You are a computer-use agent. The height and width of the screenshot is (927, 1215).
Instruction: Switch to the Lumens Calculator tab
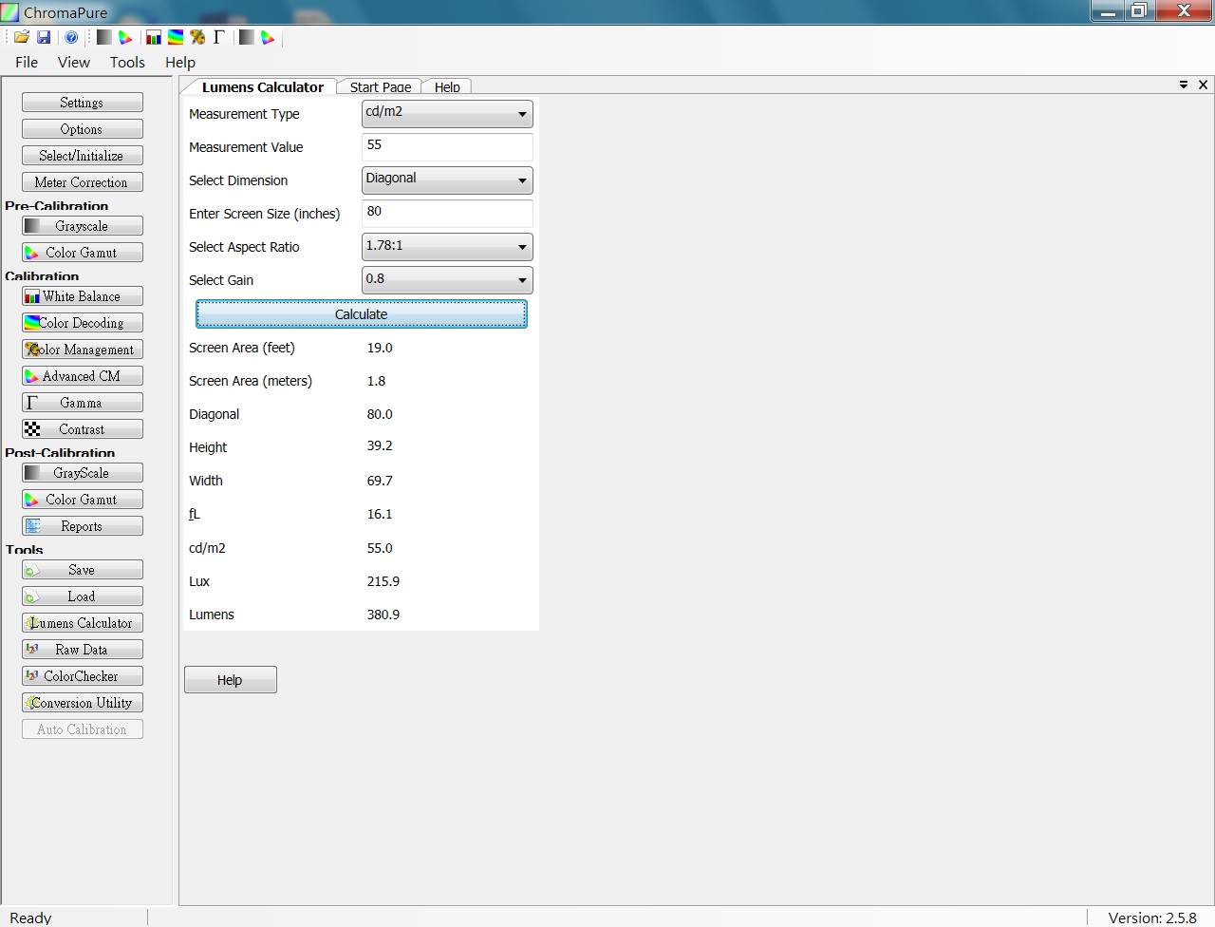pyautogui.click(x=262, y=86)
